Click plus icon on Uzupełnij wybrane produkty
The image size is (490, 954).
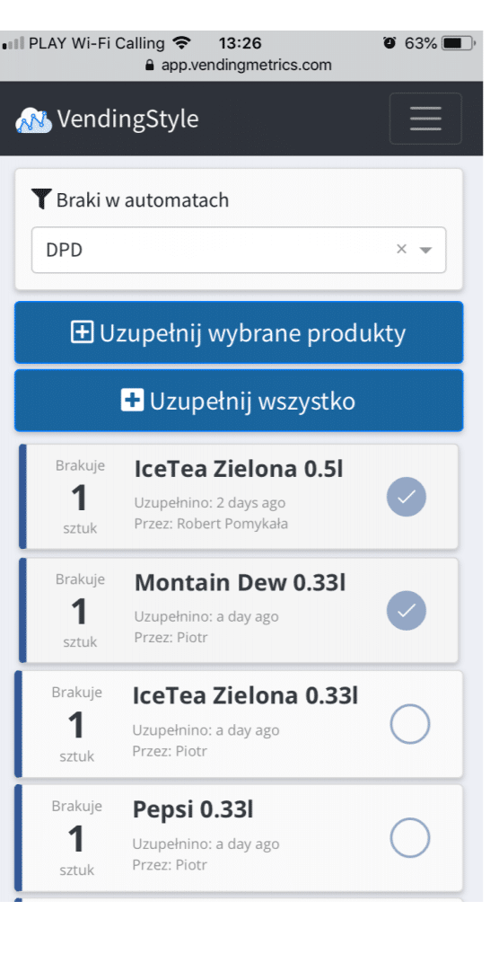point(82,332)
